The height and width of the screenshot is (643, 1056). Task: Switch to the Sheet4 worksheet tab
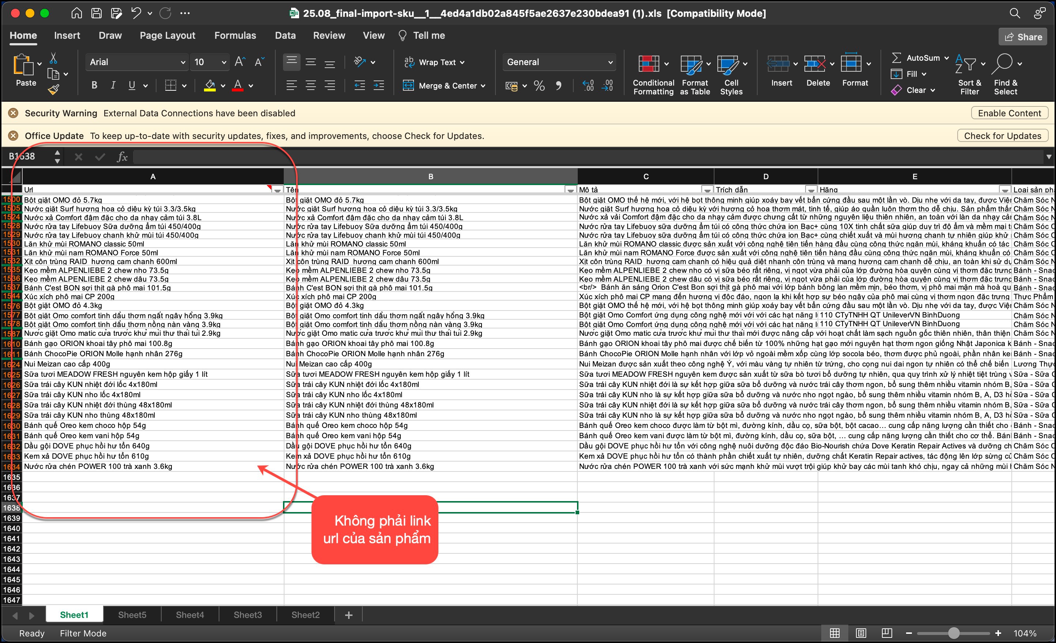pos(190,615)
